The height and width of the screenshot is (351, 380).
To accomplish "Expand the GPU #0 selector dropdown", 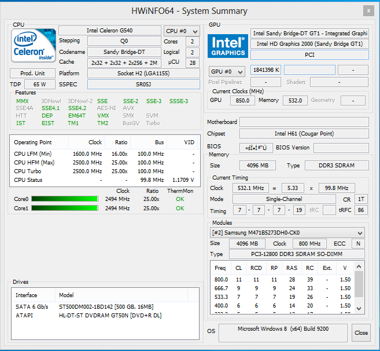I will (x=226, y=71).
